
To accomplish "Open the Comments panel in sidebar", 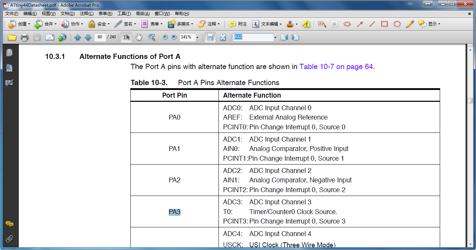I will pyautogui.click(x=9, y=224).
